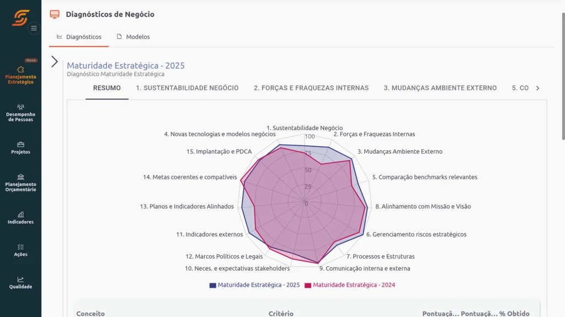Click label 12. Marcos Políticos e Legais
Image resolution: width=565 pixels, height=317 pixels.
click(224, 256)
